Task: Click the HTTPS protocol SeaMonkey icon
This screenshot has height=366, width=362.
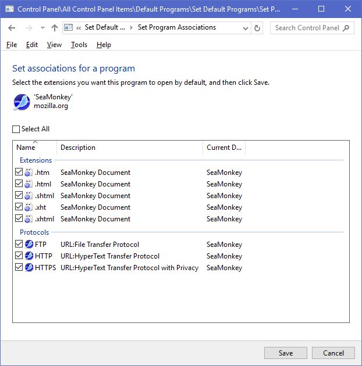Action: click(x=29, y=268)
